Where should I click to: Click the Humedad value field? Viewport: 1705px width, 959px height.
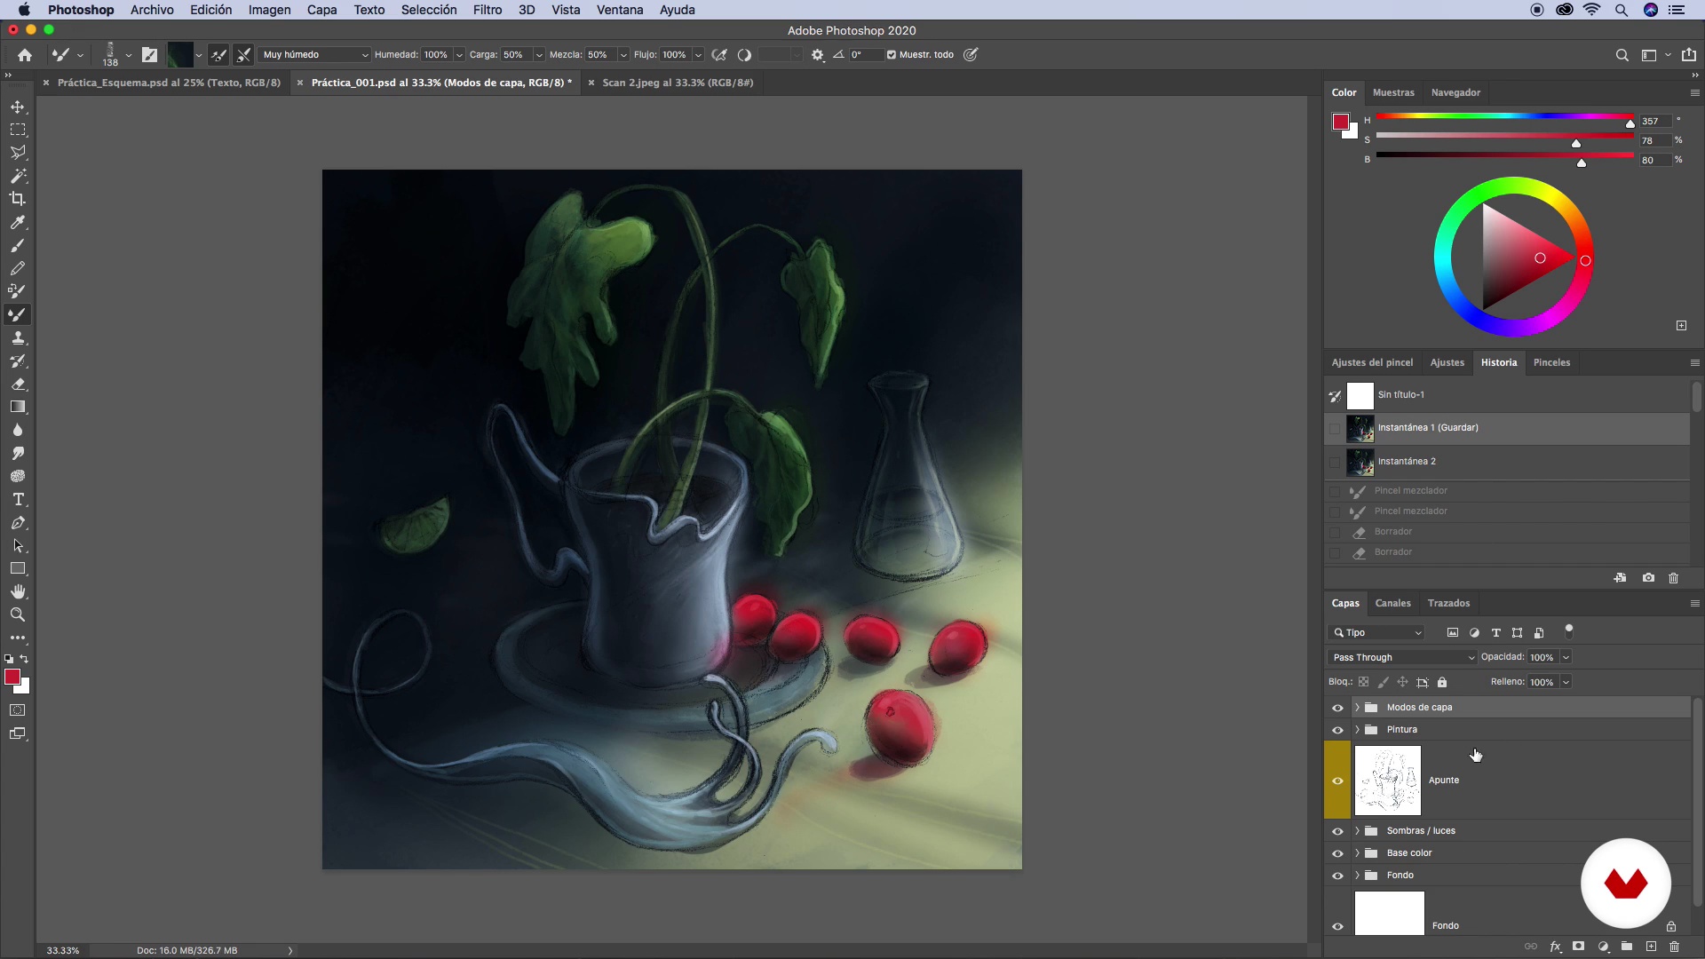(x=436, y=55)
